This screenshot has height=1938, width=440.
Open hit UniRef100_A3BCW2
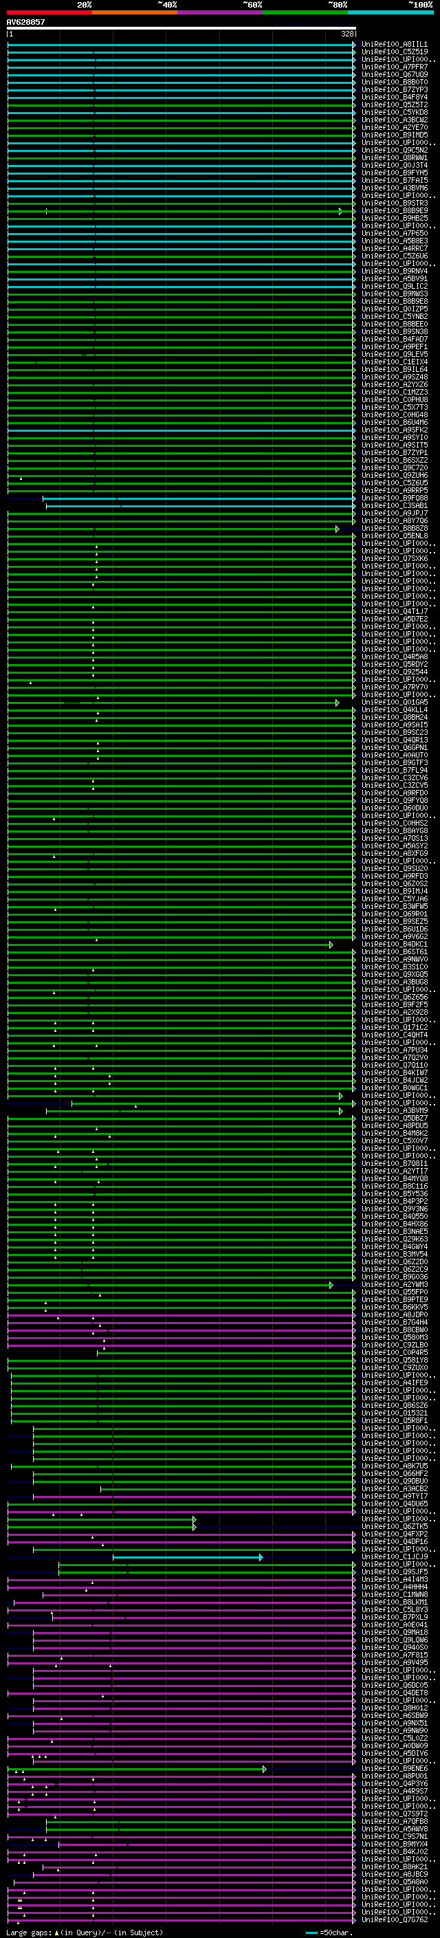[x=395, y=120]
